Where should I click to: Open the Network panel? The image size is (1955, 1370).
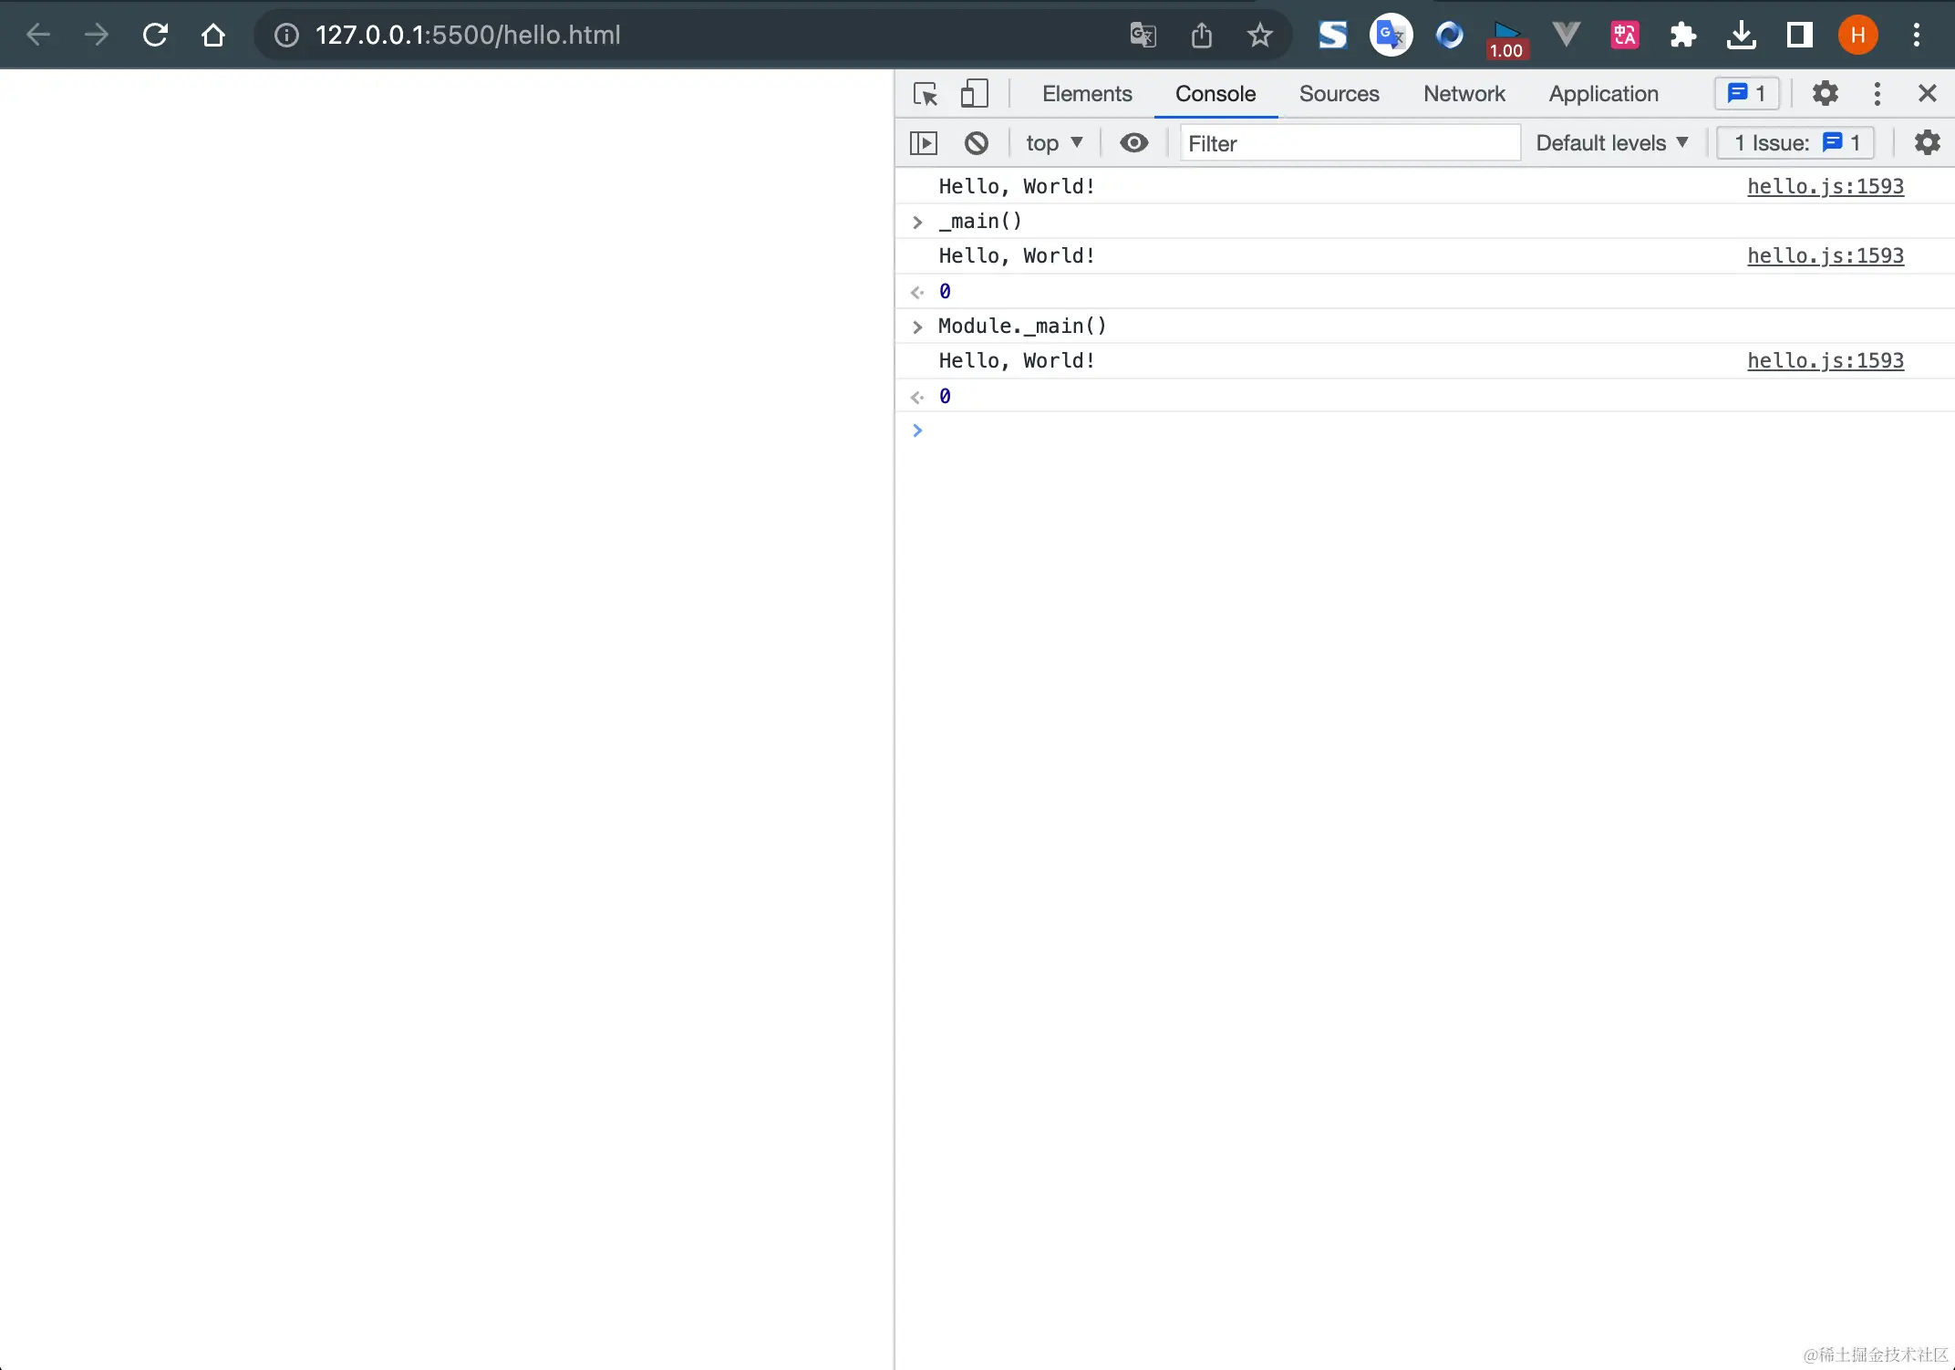(x=1464, y=94)
